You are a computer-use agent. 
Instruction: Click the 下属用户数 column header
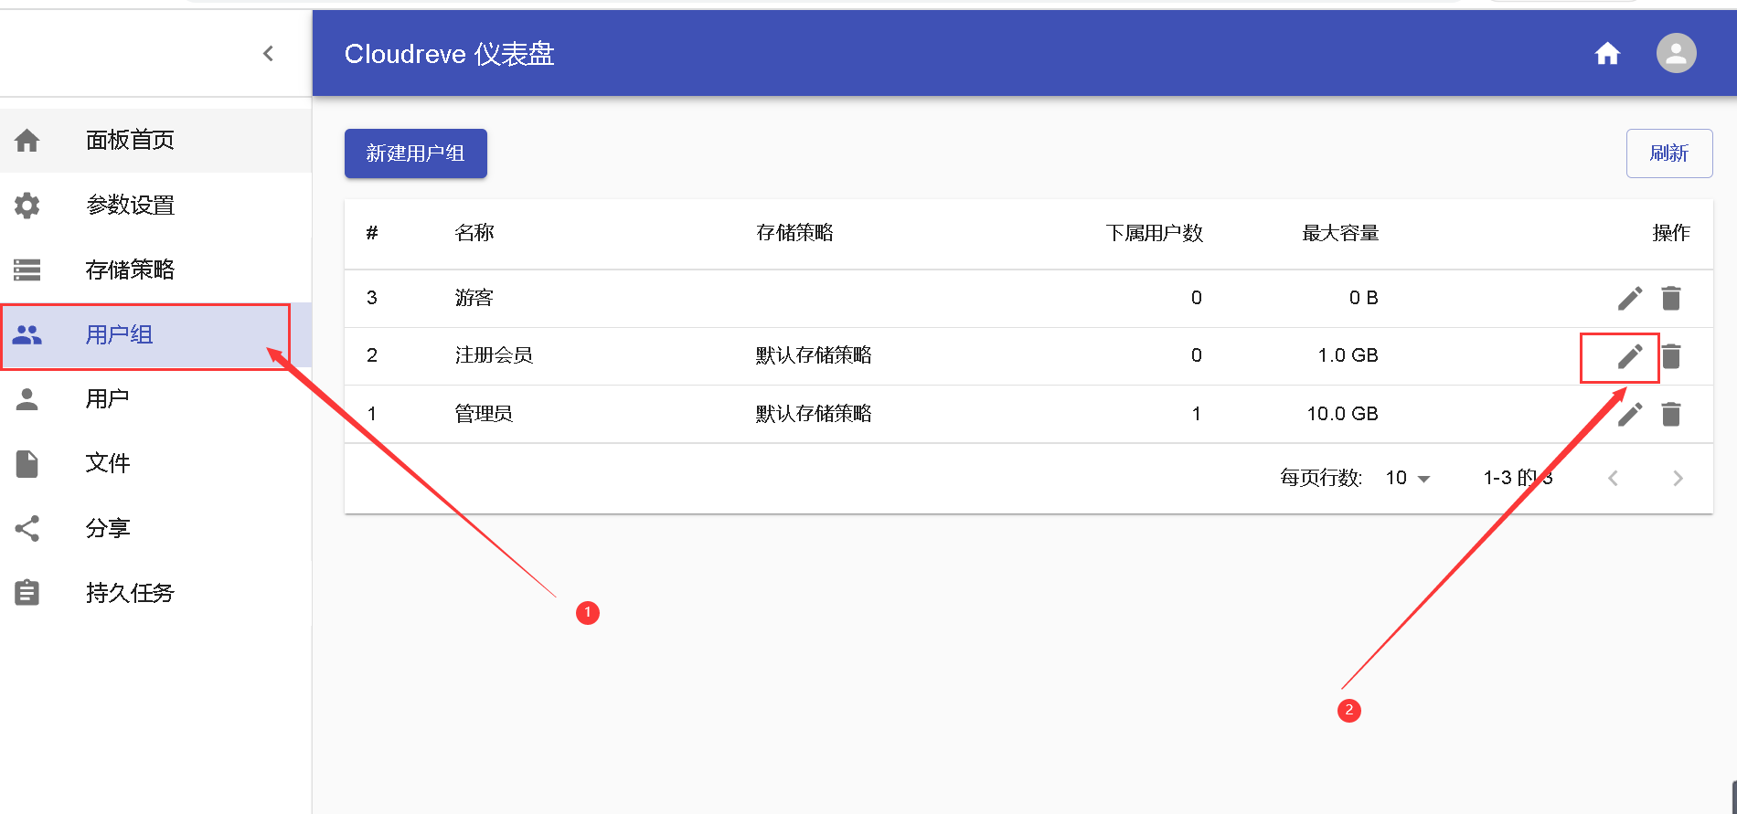tap(1154, 233)
